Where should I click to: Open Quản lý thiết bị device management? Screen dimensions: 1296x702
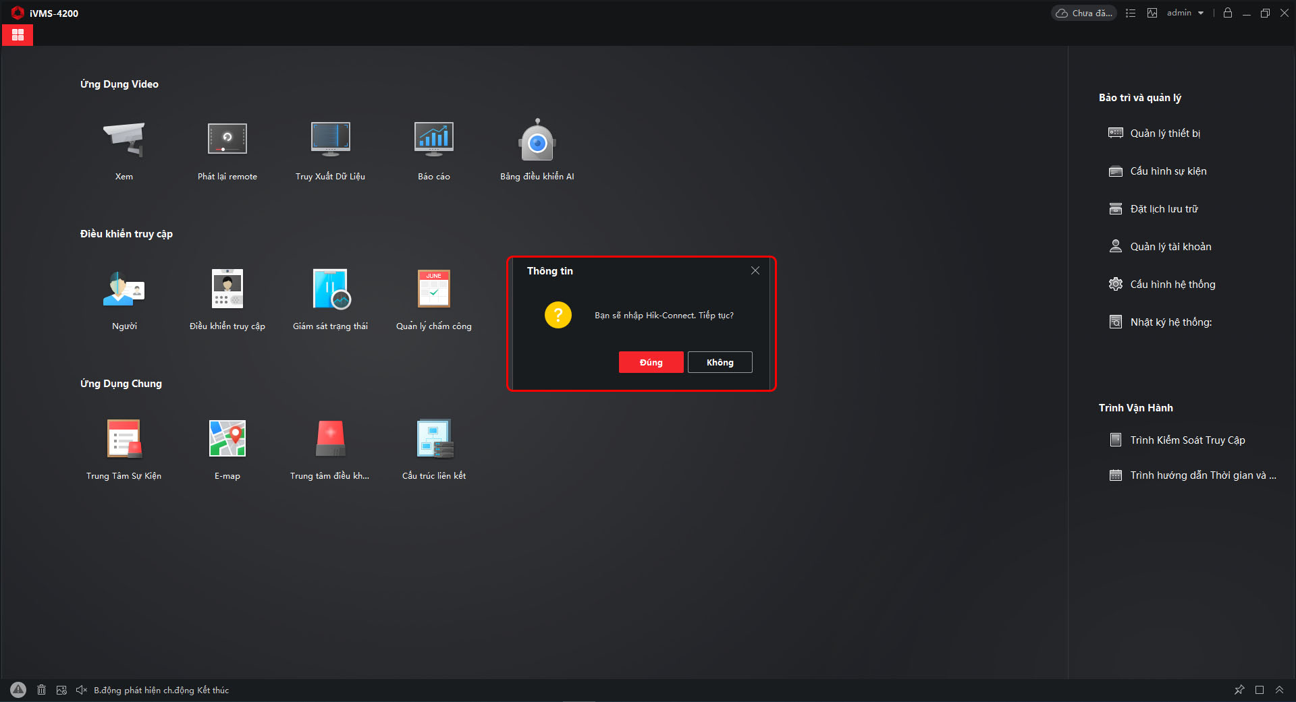point(1164,134)
